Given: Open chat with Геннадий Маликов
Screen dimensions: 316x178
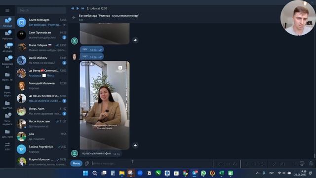Looking at the screenshot, I should tap(41, 86).
